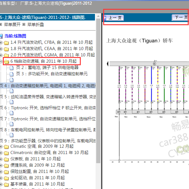Screen dimensions: 189x189
Task: Open 页 7：Tiptronic 开关, 自动变速箱控制单元
Action: coord(48,119)
